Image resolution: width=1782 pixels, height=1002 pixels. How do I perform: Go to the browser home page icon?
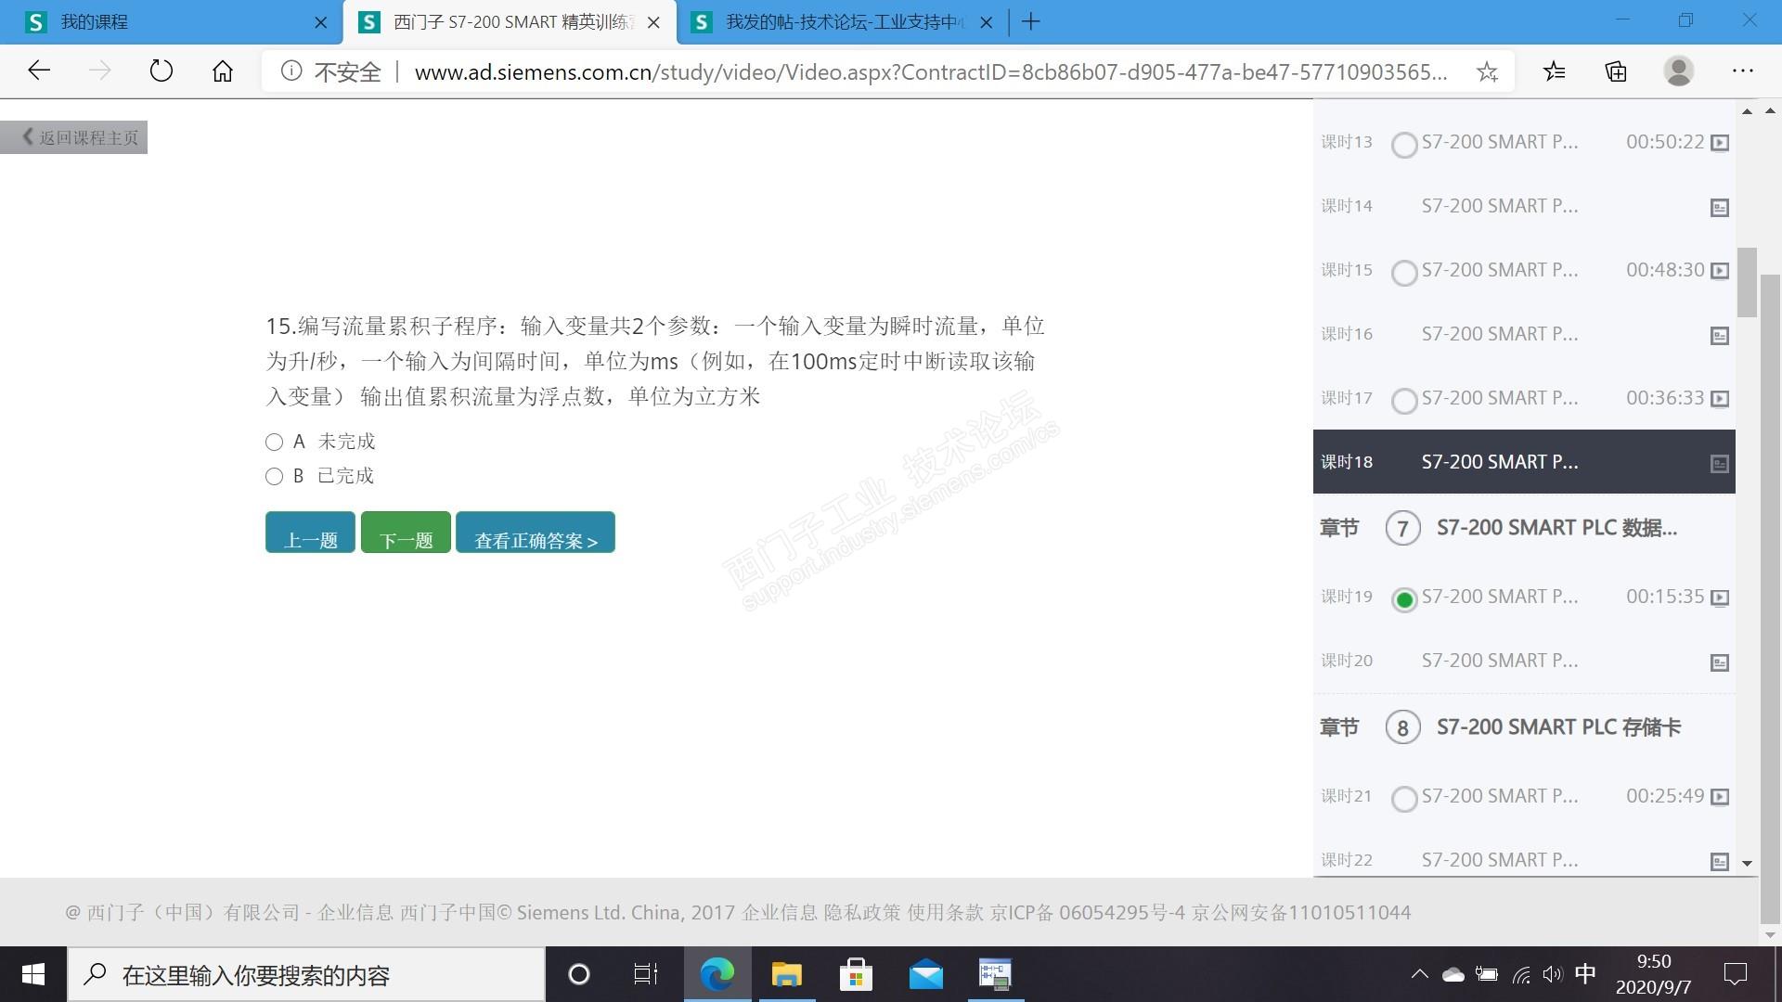pyautogui.click(x=223, y=71)
